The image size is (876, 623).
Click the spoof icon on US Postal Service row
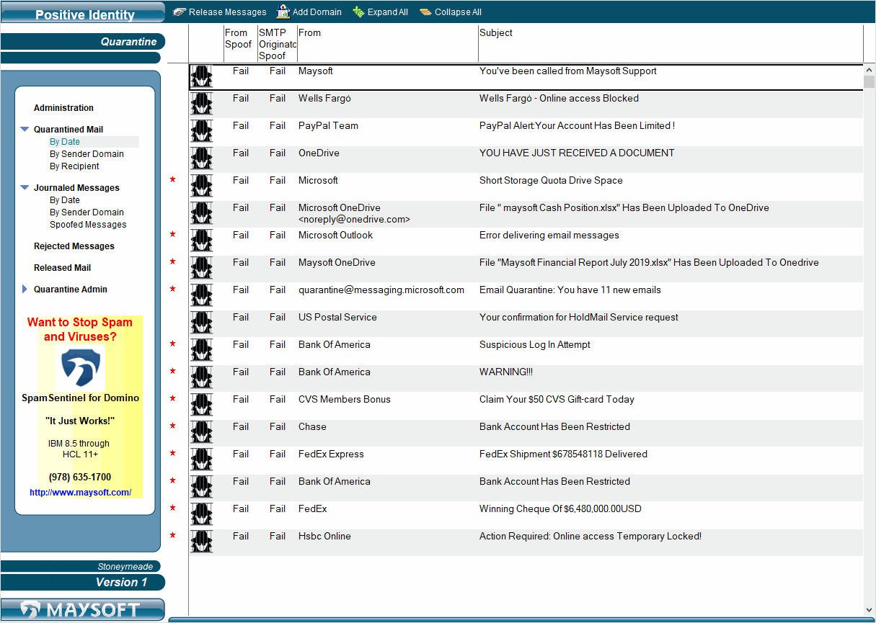click(x=202, y=323)
